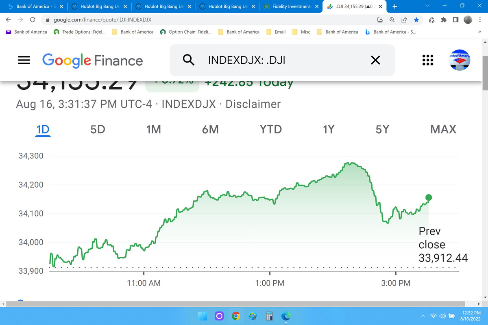The image size is (488, 325).
Task: Click the address bar URL google.com/finance
Action: point(103,19)
